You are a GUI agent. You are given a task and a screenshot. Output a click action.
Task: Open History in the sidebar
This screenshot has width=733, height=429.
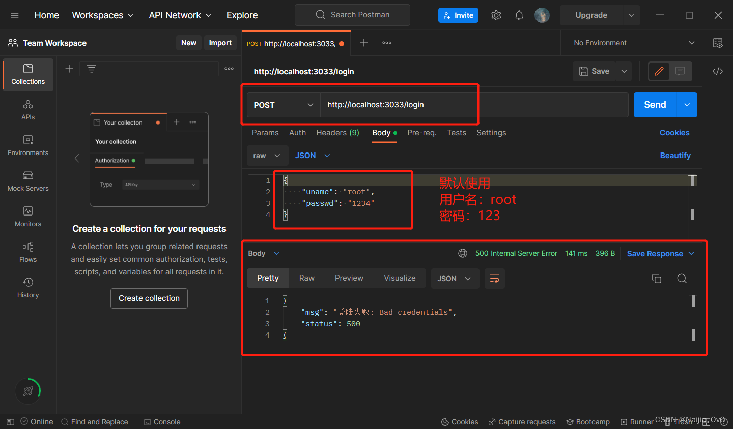tap(28, 288)
